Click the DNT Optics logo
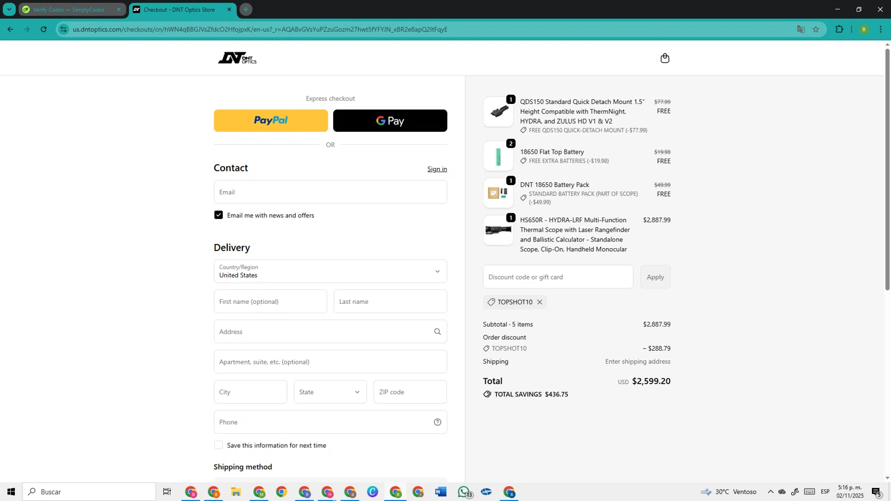This screenshot has width=891, height=501. click(x=237, y=58)
